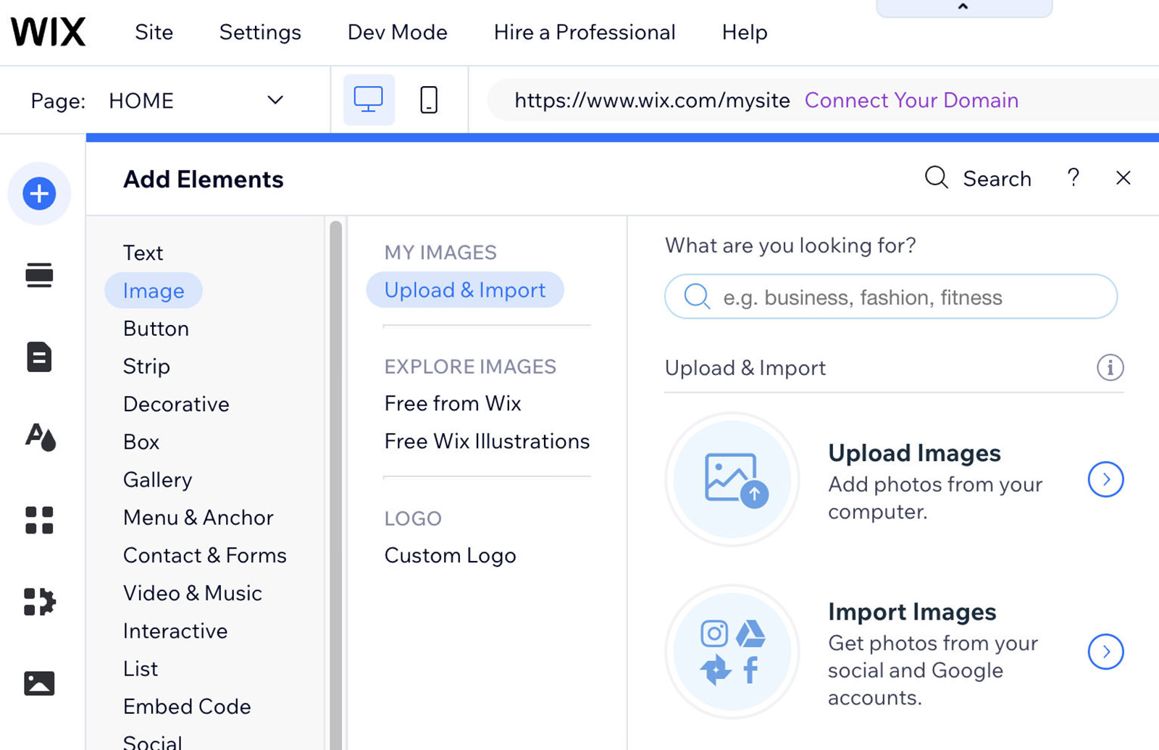Viewport: 1159px width, 750px height.
Task: Select Embed Code in the elements list
Action: click(187, 707)
